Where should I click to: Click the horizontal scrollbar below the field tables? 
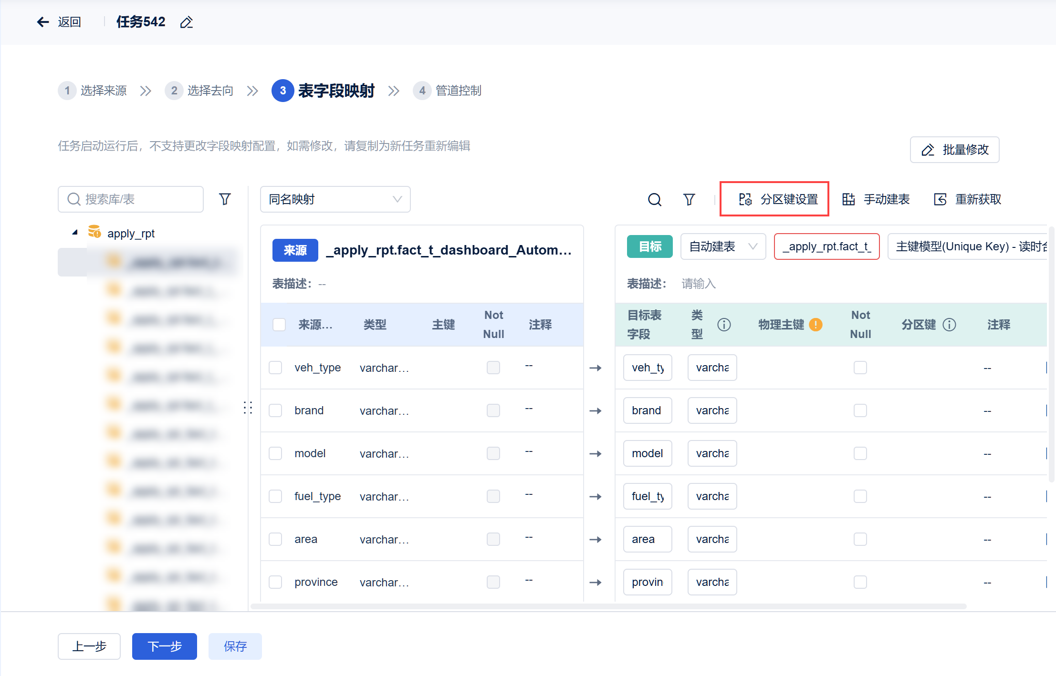608,606
